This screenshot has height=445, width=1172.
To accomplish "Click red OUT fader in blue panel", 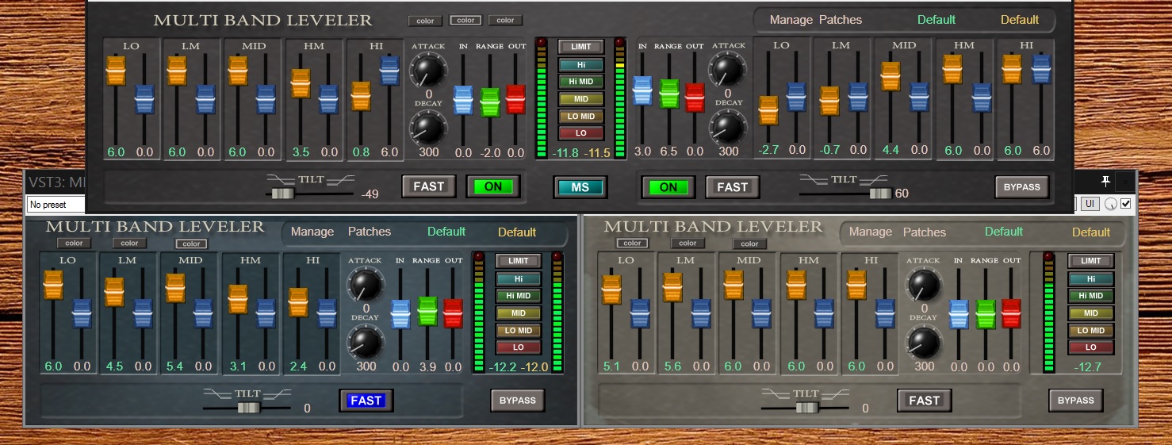I will click(453, 313).
